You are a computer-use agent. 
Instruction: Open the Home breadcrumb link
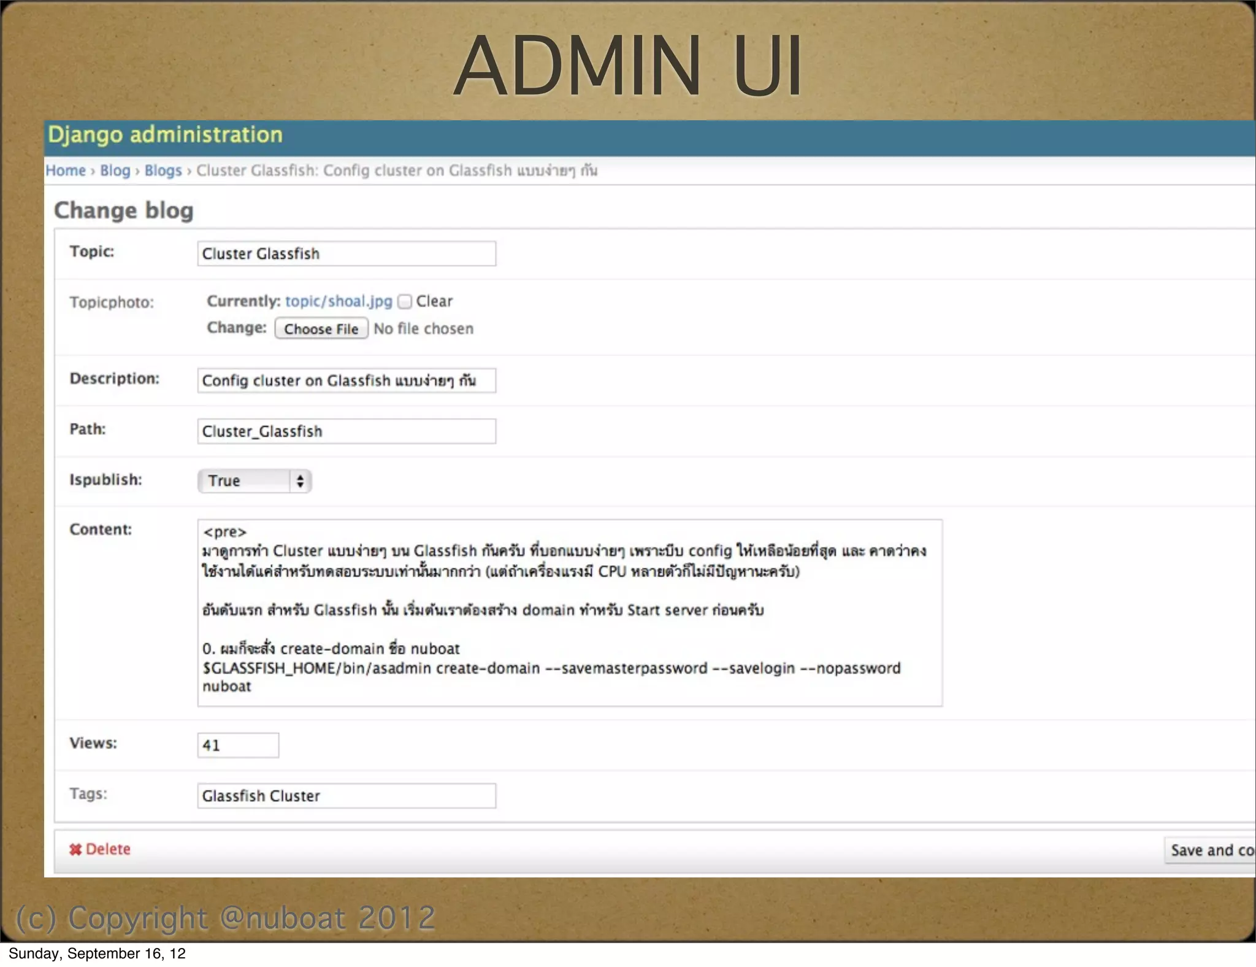pyautogui.click(x=66, y=171)
